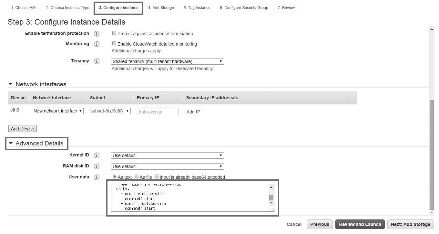Viewport: 439px width, 234px height.
Task: Check Input is already base64 encoded
Action: 157,176
